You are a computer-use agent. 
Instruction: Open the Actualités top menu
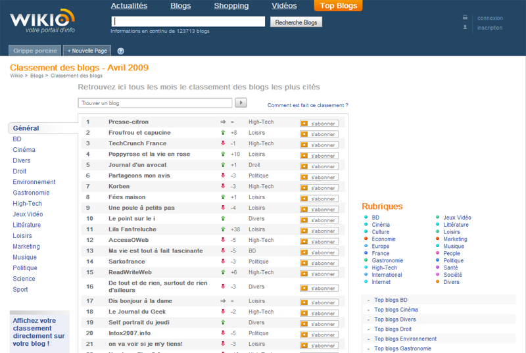129,6
